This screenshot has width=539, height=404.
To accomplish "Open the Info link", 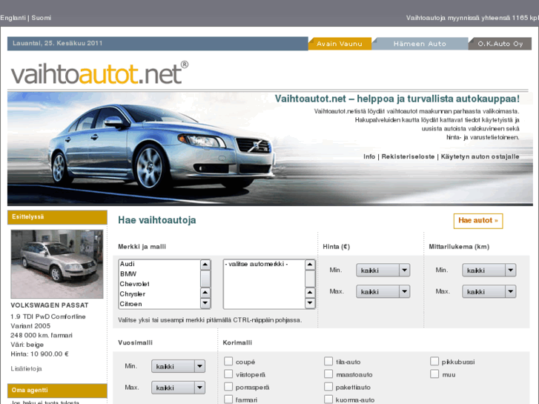I will click(369, 156).
